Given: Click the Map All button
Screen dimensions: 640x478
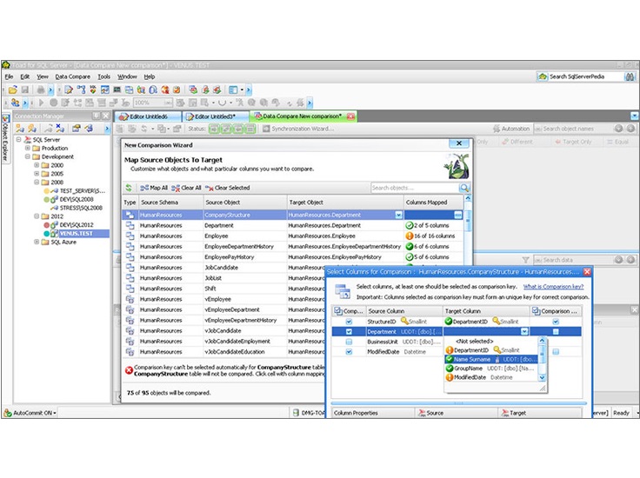Looking at the screenshot, I should pos(154,188).
